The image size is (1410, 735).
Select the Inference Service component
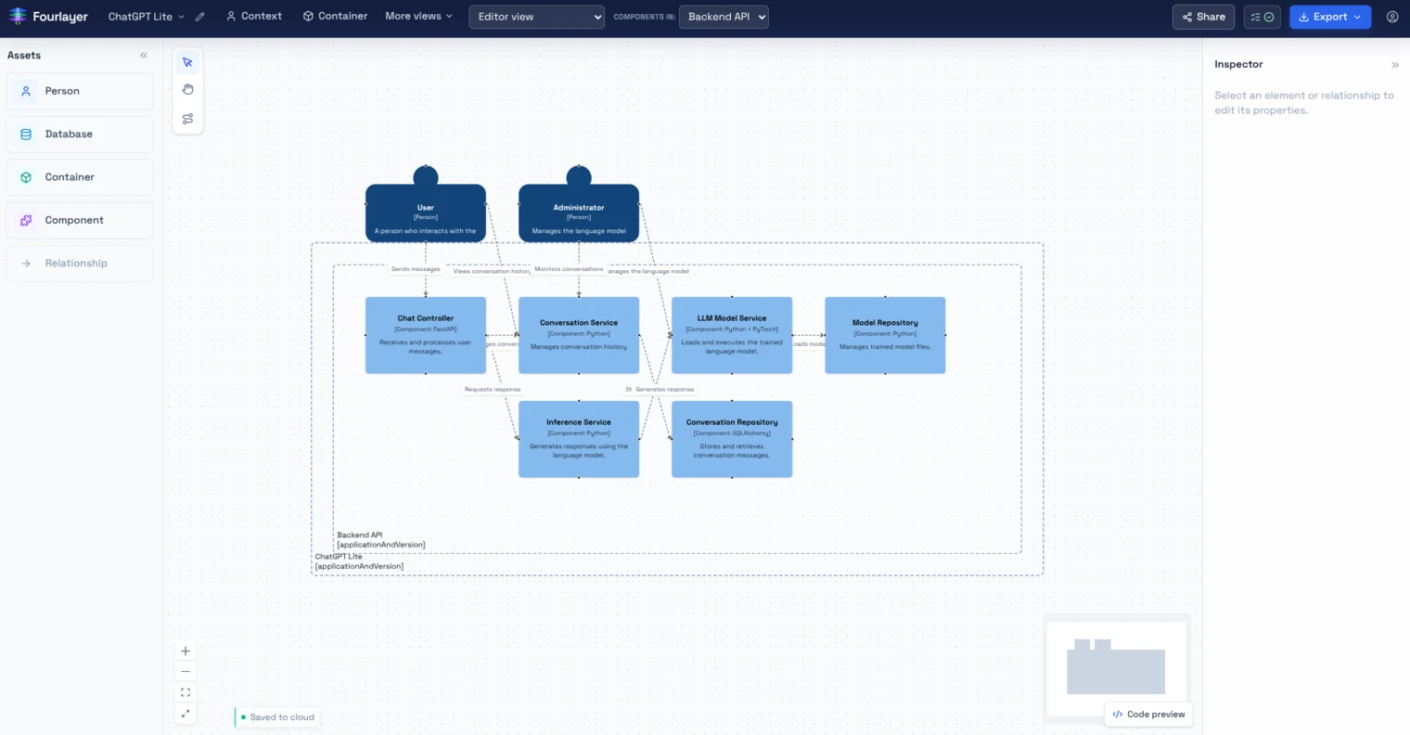click(579, 439)
